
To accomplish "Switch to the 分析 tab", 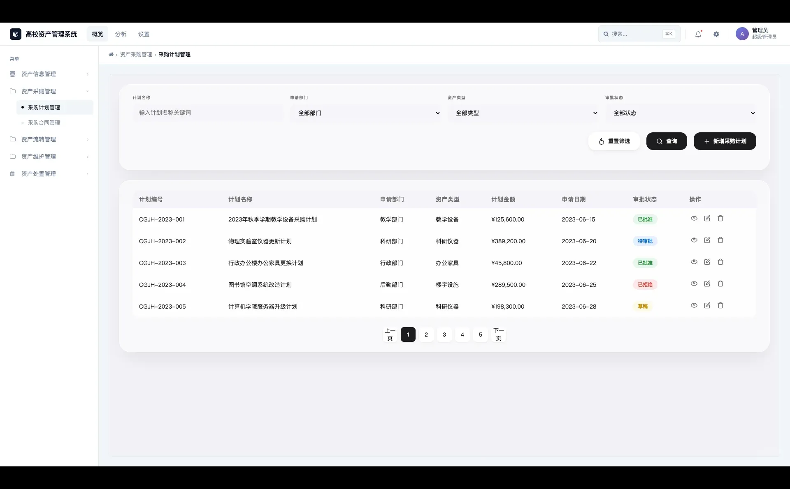I will 121,34.
